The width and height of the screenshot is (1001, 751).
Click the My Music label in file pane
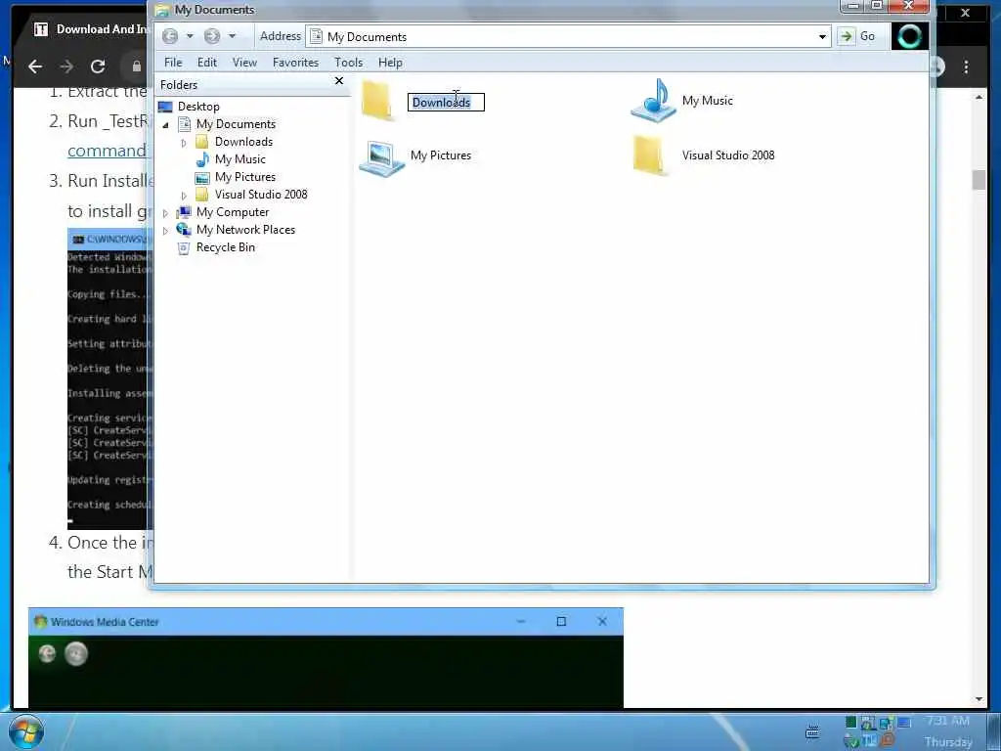pyautogui.click(x=708, y=101)
